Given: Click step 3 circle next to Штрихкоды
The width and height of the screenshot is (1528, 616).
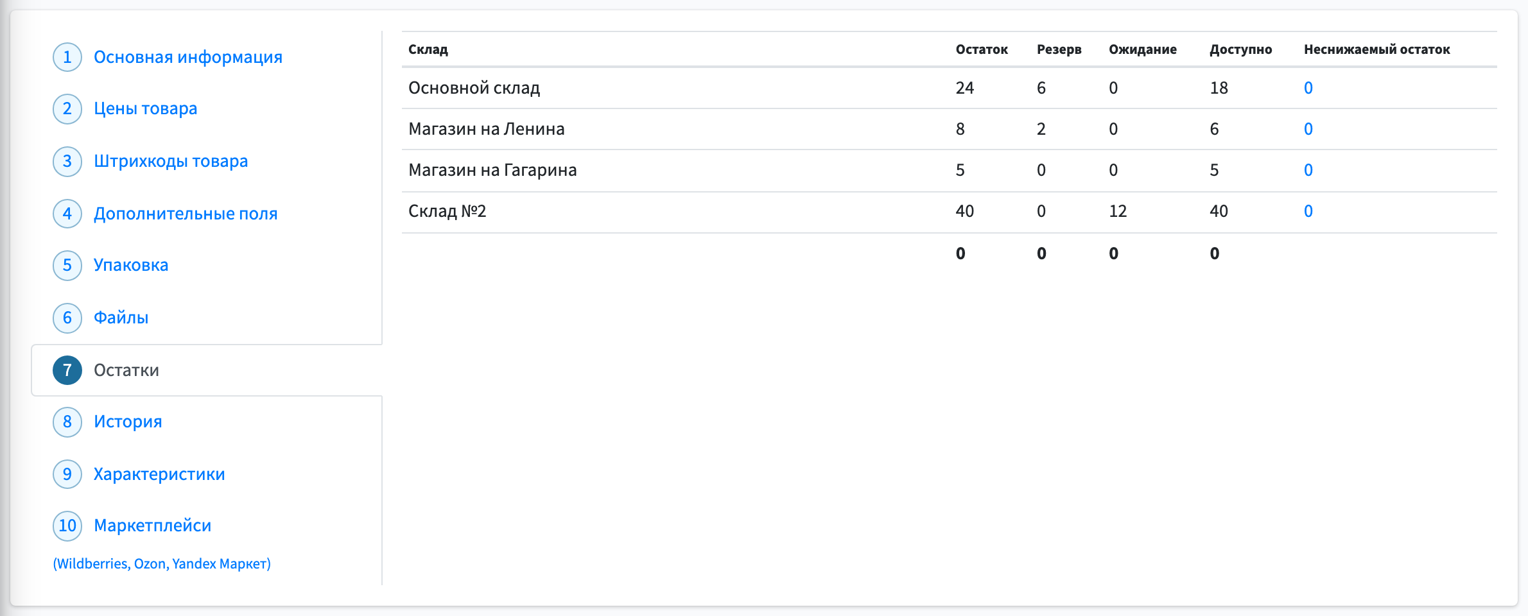Looking at the screenshot, I should point(67,161).
